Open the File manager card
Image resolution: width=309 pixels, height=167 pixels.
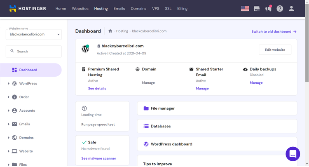point(217,108)
